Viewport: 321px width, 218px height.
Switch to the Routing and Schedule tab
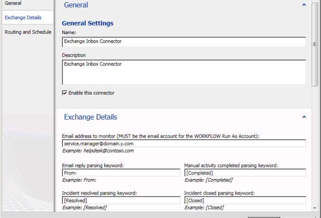[x=28, y=32]
